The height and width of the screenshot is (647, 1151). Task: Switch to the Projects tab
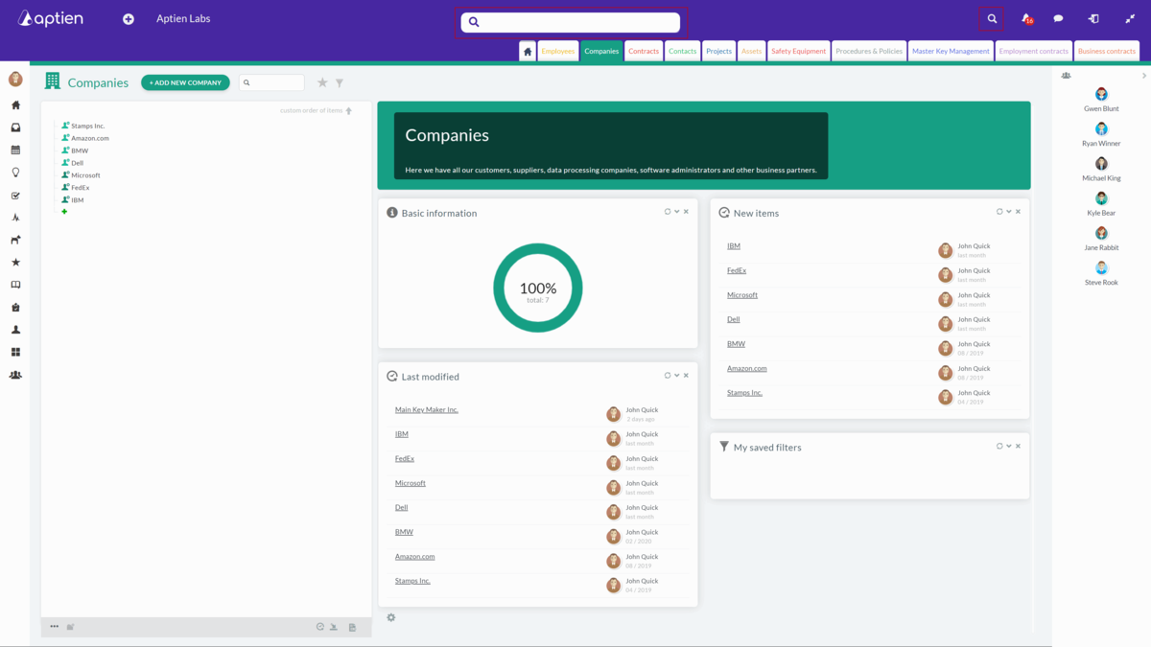719,52
